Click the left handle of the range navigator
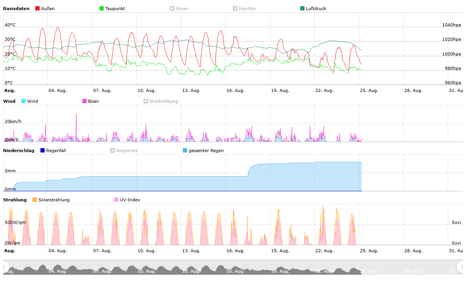The image size is (466, 291). (5, 267)
